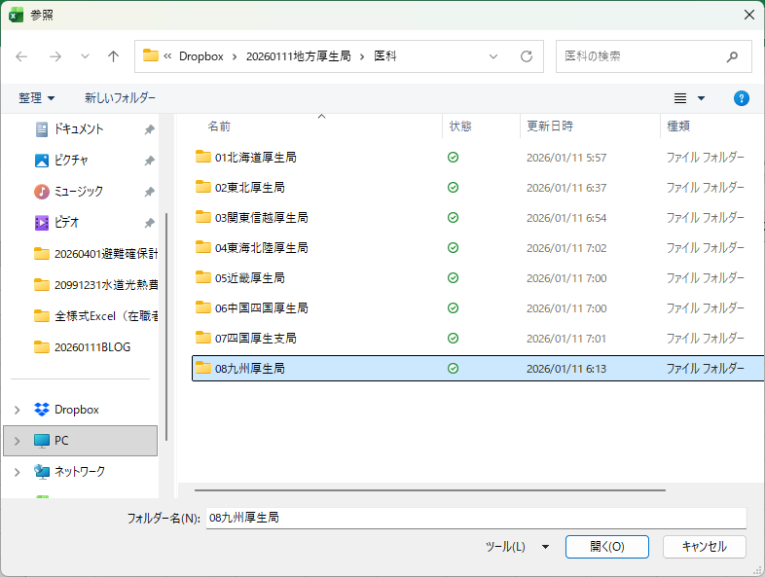Click the Up one level arrow

point(113,56)
